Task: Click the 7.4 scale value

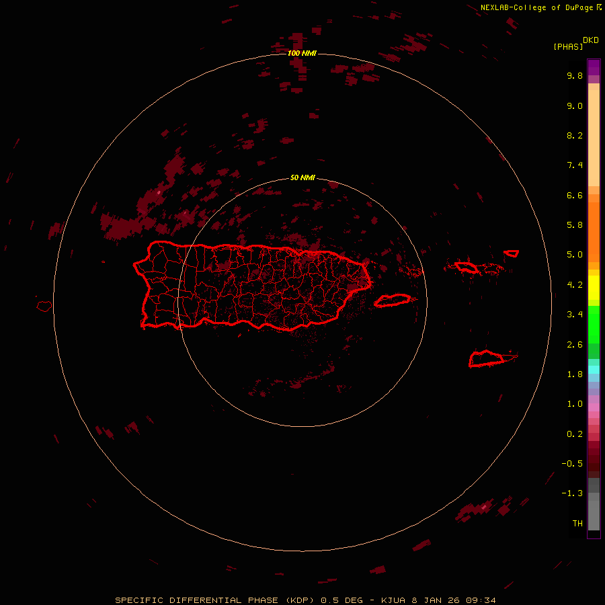Action: tap(575, 165)
